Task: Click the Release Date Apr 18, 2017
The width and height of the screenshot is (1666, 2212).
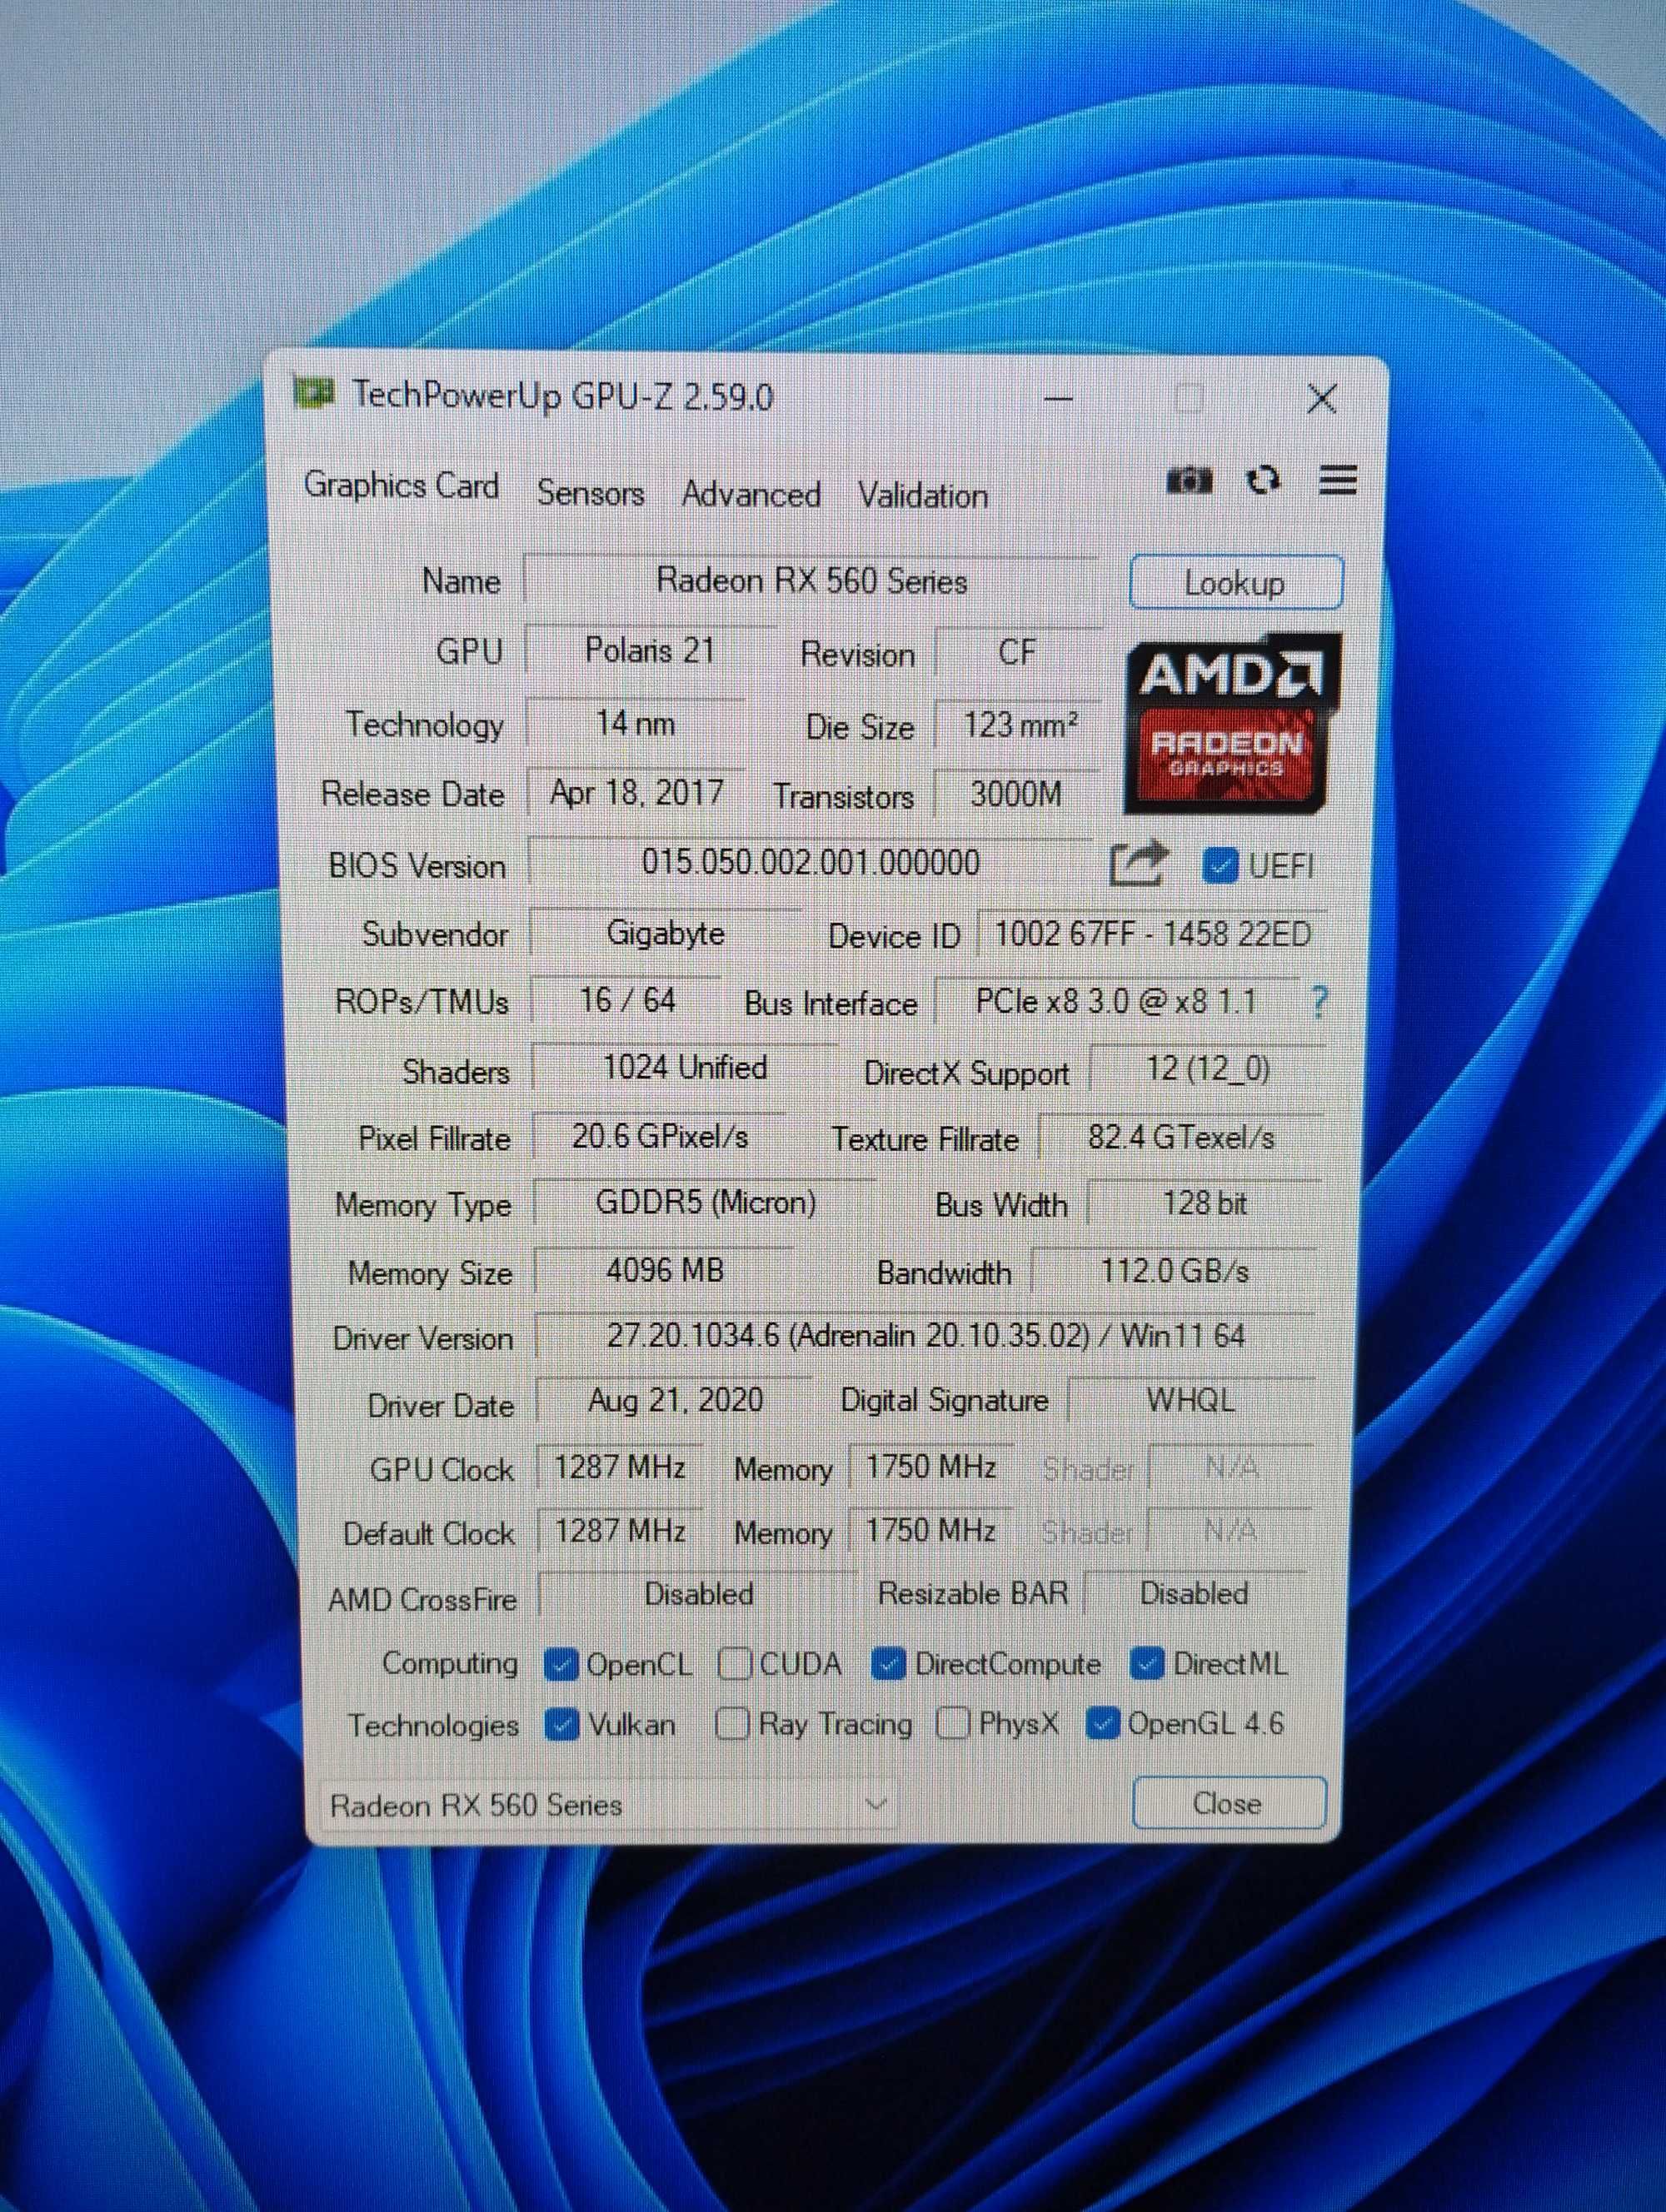Action: click(x=637, y=793)
